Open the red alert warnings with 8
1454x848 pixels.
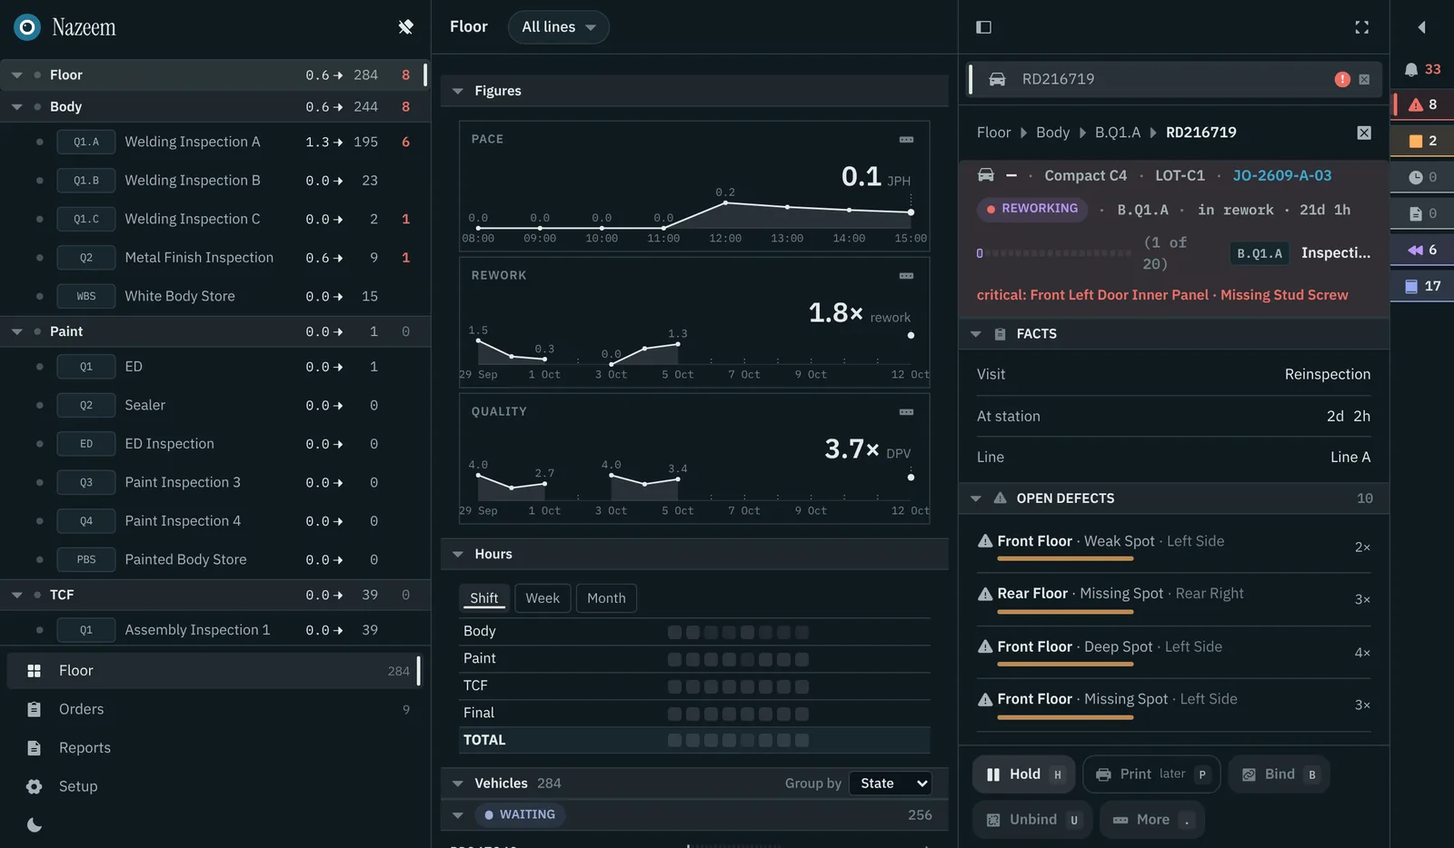click(x=1422, y=104)
